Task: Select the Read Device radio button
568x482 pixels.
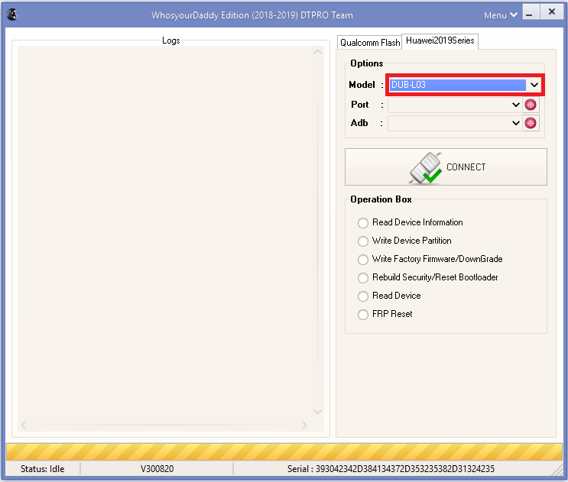Action: [x=389, y=296]
